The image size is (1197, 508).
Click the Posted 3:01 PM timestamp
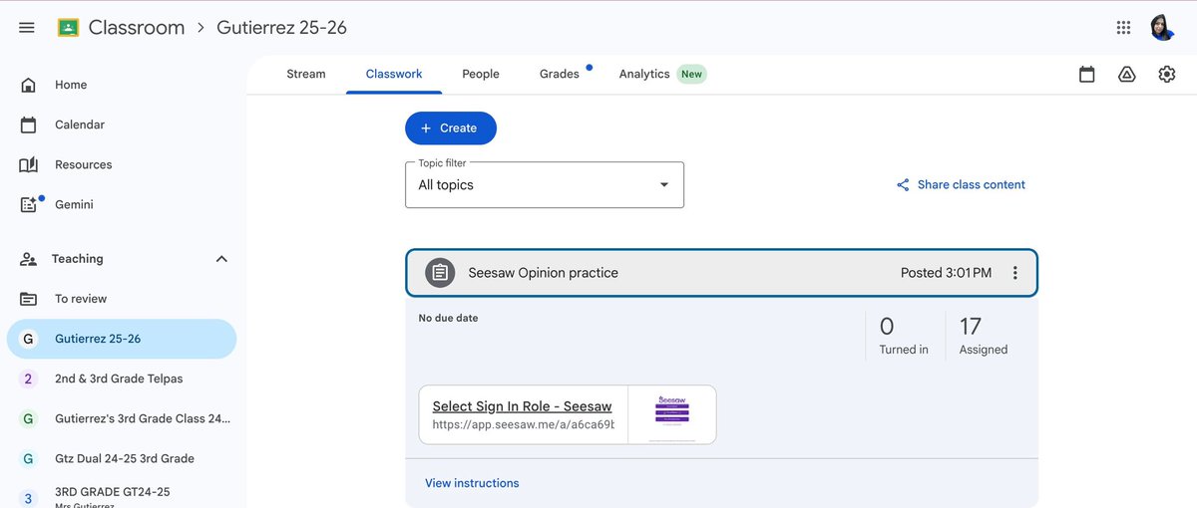point(946,273)
